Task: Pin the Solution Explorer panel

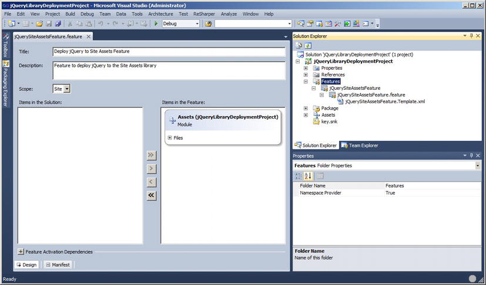Action: (x=471, y=36)
